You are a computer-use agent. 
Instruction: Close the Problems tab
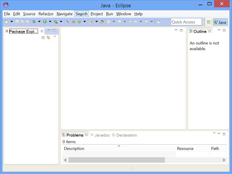pos(86,135)
